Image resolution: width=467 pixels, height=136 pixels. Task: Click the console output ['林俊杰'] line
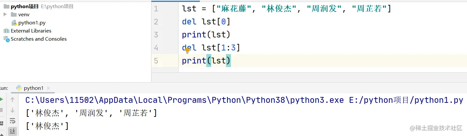point(47,126)
